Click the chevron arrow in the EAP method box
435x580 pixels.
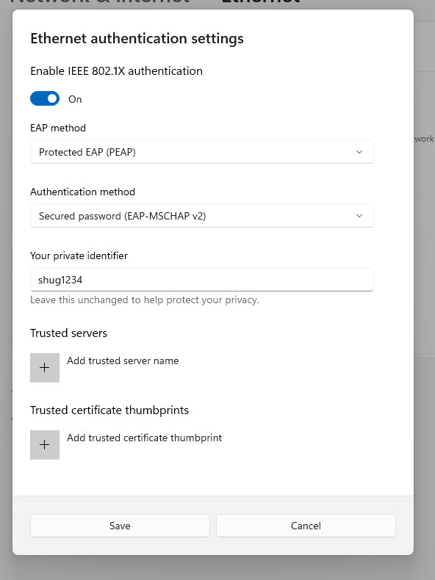coord(359,152)
